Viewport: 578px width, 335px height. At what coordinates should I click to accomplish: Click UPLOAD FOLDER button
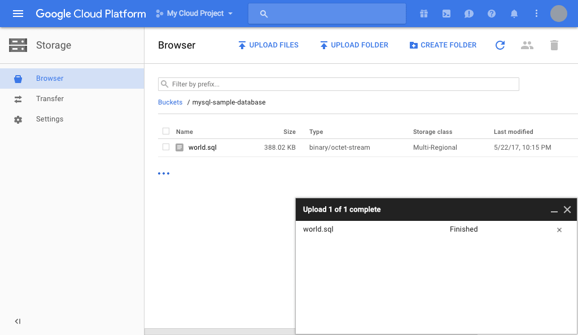click(x=354, y=45)
